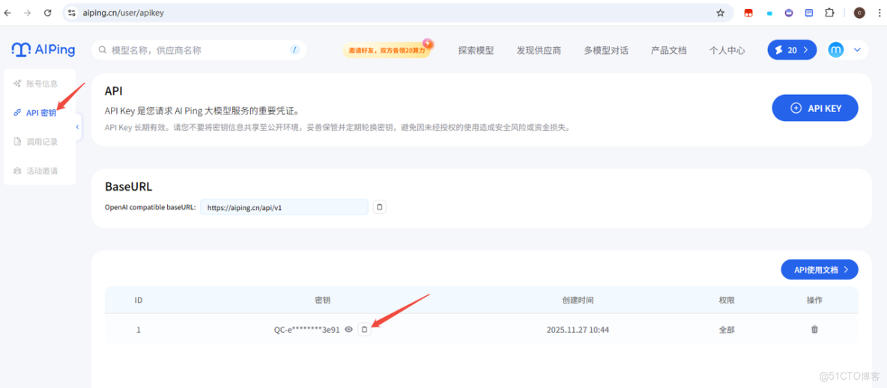The width and height of the screenshot is (887, 388).
Task: Click the magnifier icon in search box
Action: pos(103,50)
